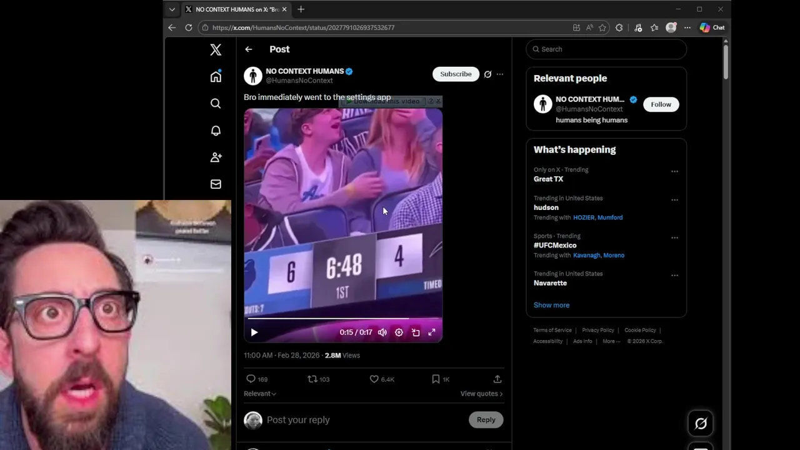
Task: Open Messages envelope icon in sidebar
Action: coord(216,184)
